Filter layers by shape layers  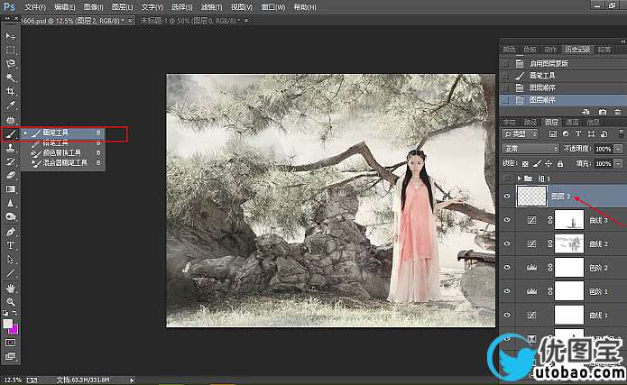591,134
